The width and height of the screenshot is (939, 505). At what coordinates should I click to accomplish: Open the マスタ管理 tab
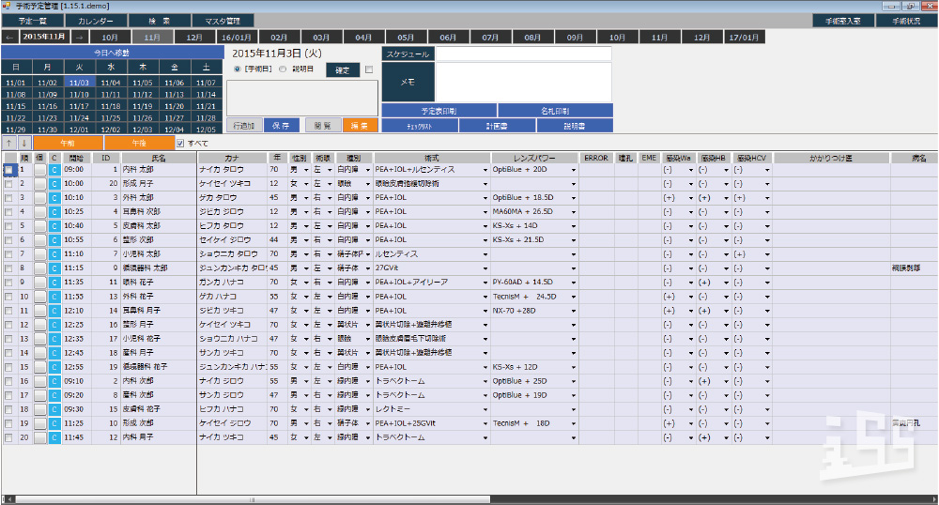coord(223,21)
